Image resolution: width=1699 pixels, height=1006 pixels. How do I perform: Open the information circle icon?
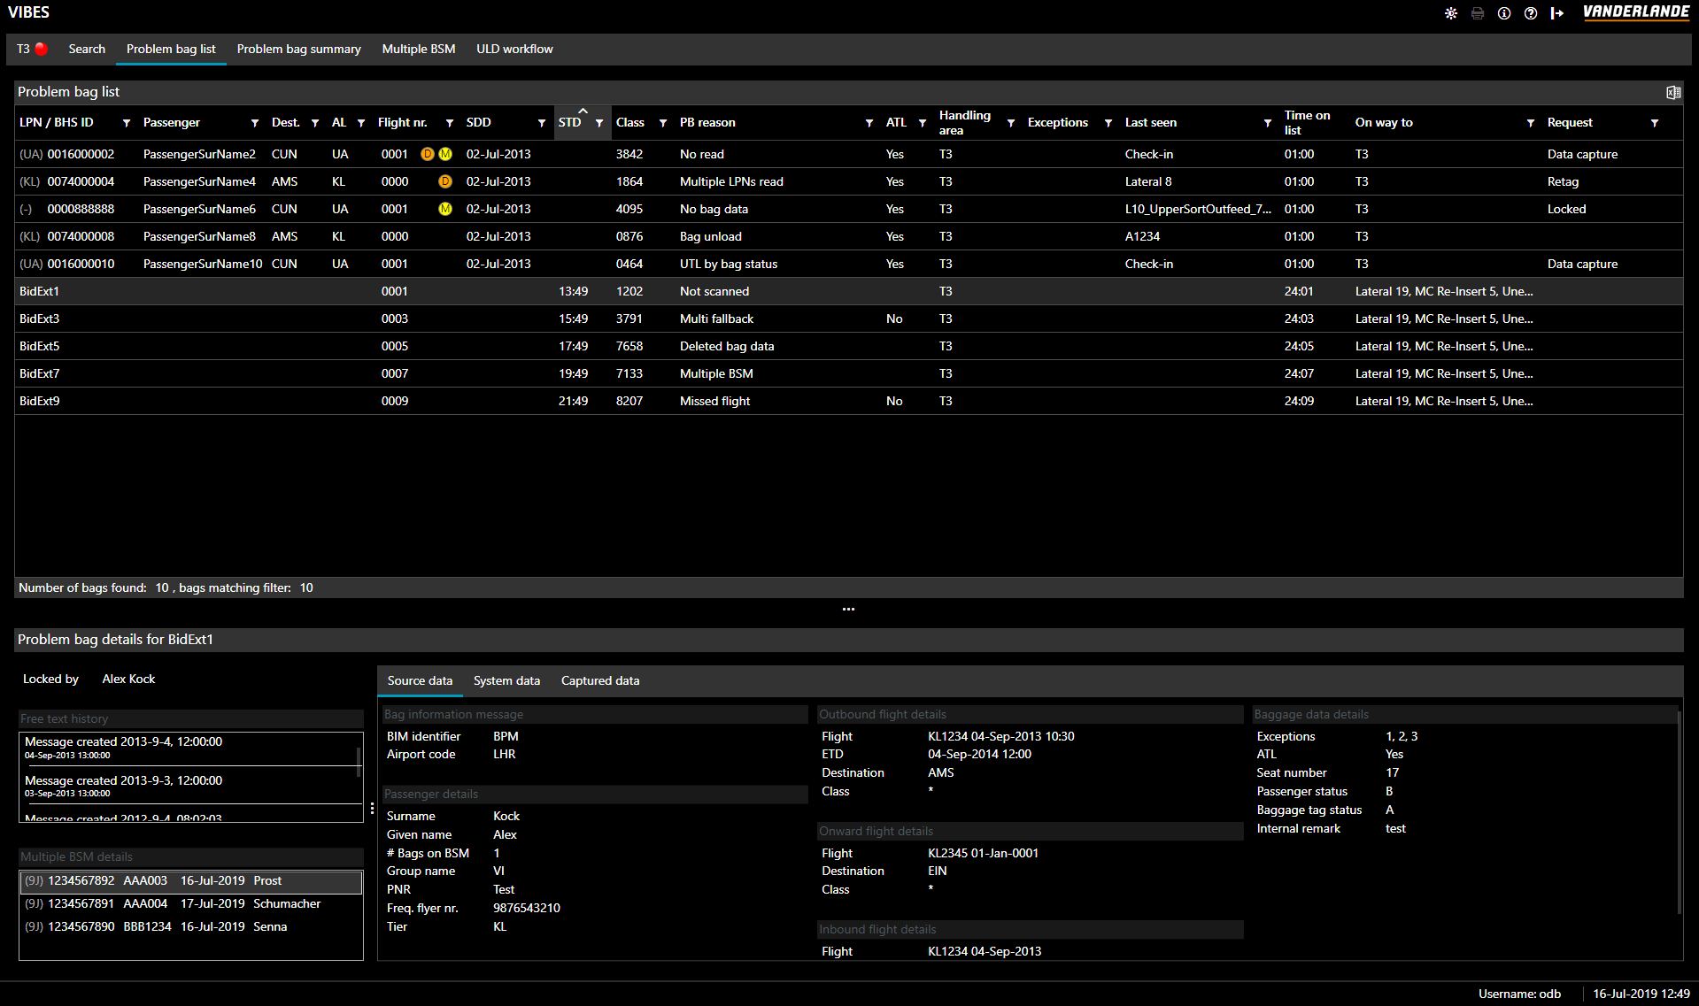(1504, 13)
